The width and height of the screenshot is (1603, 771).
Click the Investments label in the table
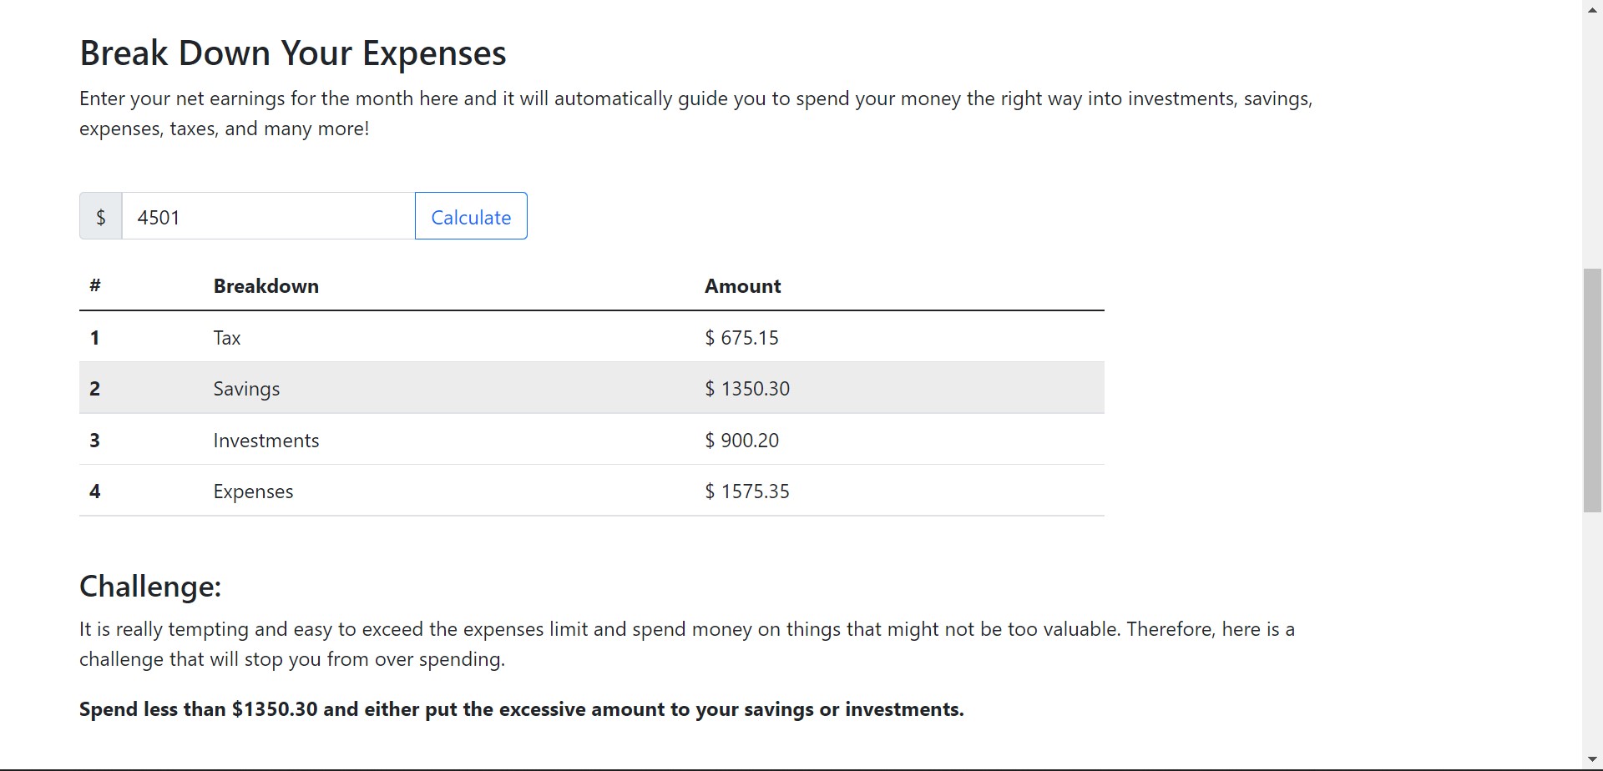pos(266,441)
